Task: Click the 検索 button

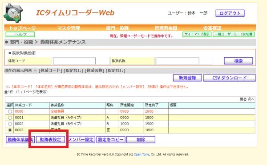Action: (x=239, y=61)
